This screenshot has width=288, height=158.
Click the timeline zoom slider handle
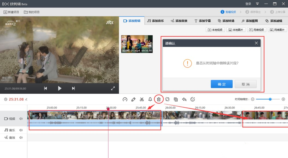pyautogui.click(x=270, y=99)
